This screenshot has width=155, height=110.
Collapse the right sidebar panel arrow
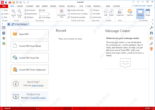[152, 24]
